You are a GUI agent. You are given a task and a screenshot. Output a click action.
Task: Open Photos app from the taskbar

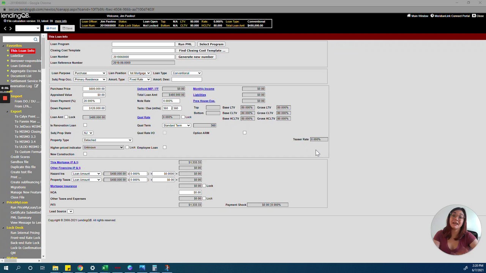coord(142,268)
